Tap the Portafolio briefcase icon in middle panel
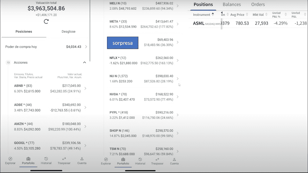This screenshot has width=308, height=173. click(123, 159)
